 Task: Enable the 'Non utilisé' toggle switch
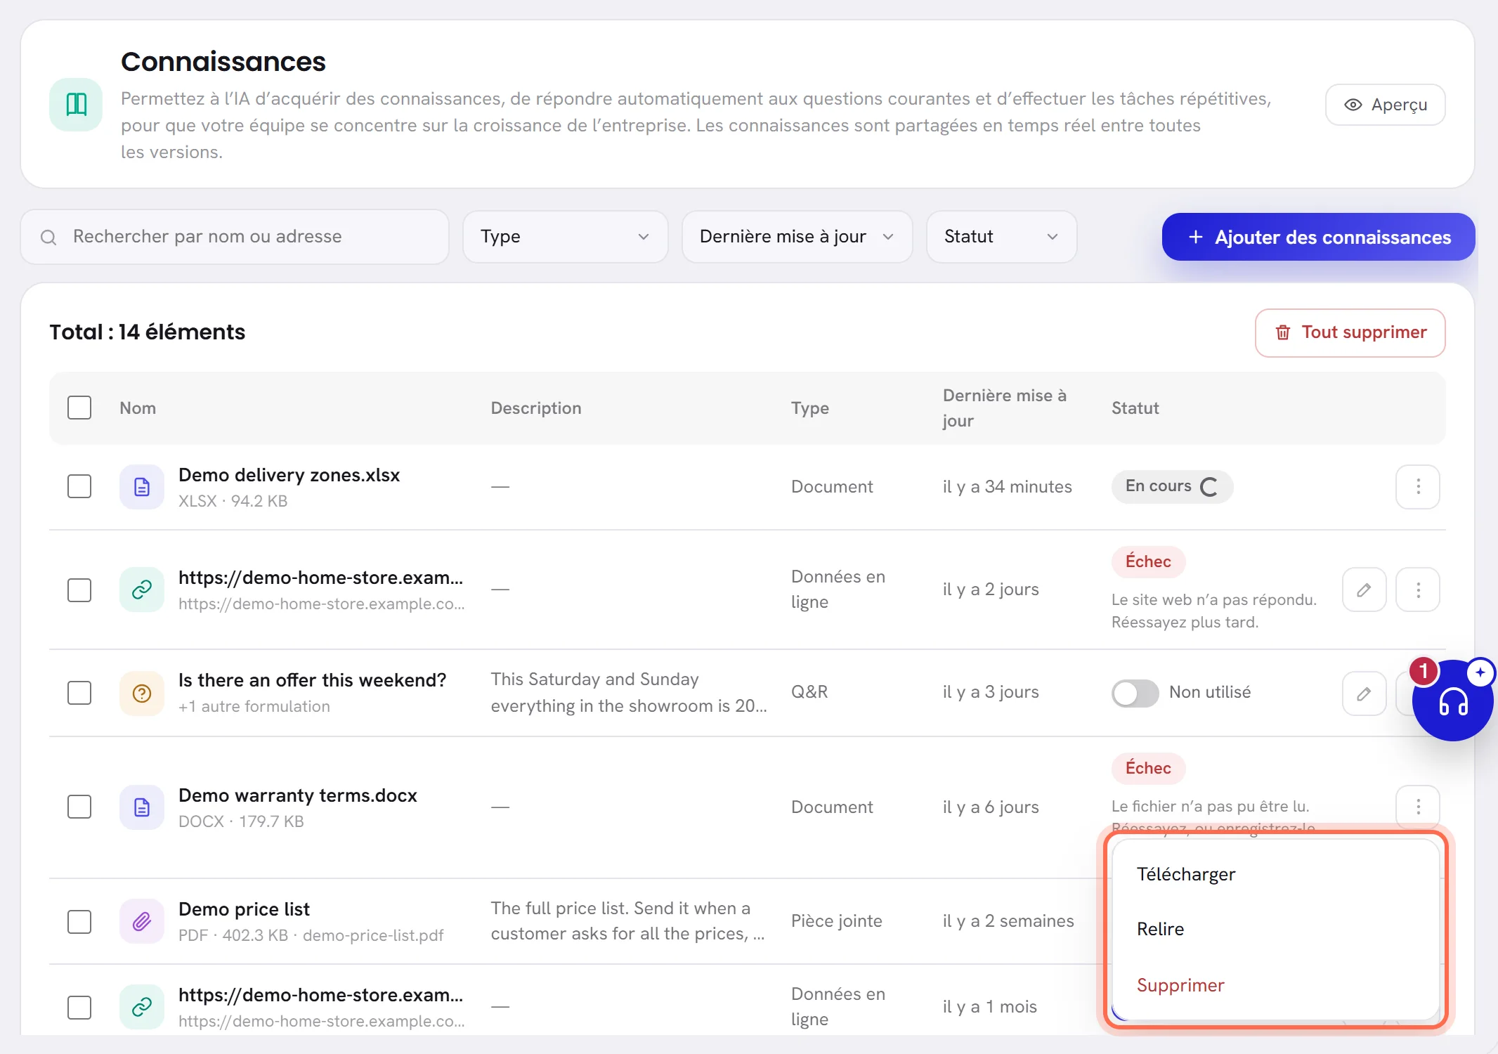(x=1135, y=693)
